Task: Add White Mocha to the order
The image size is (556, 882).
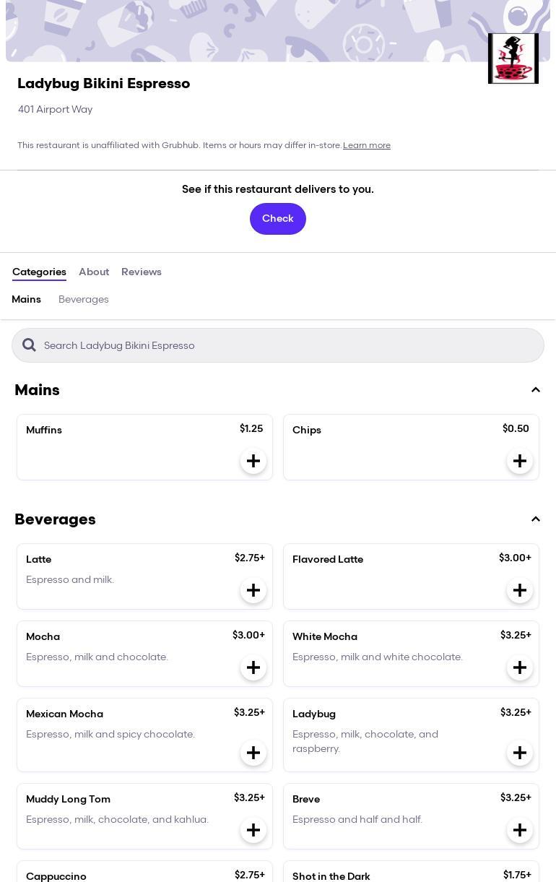Action: pos(520,667)
